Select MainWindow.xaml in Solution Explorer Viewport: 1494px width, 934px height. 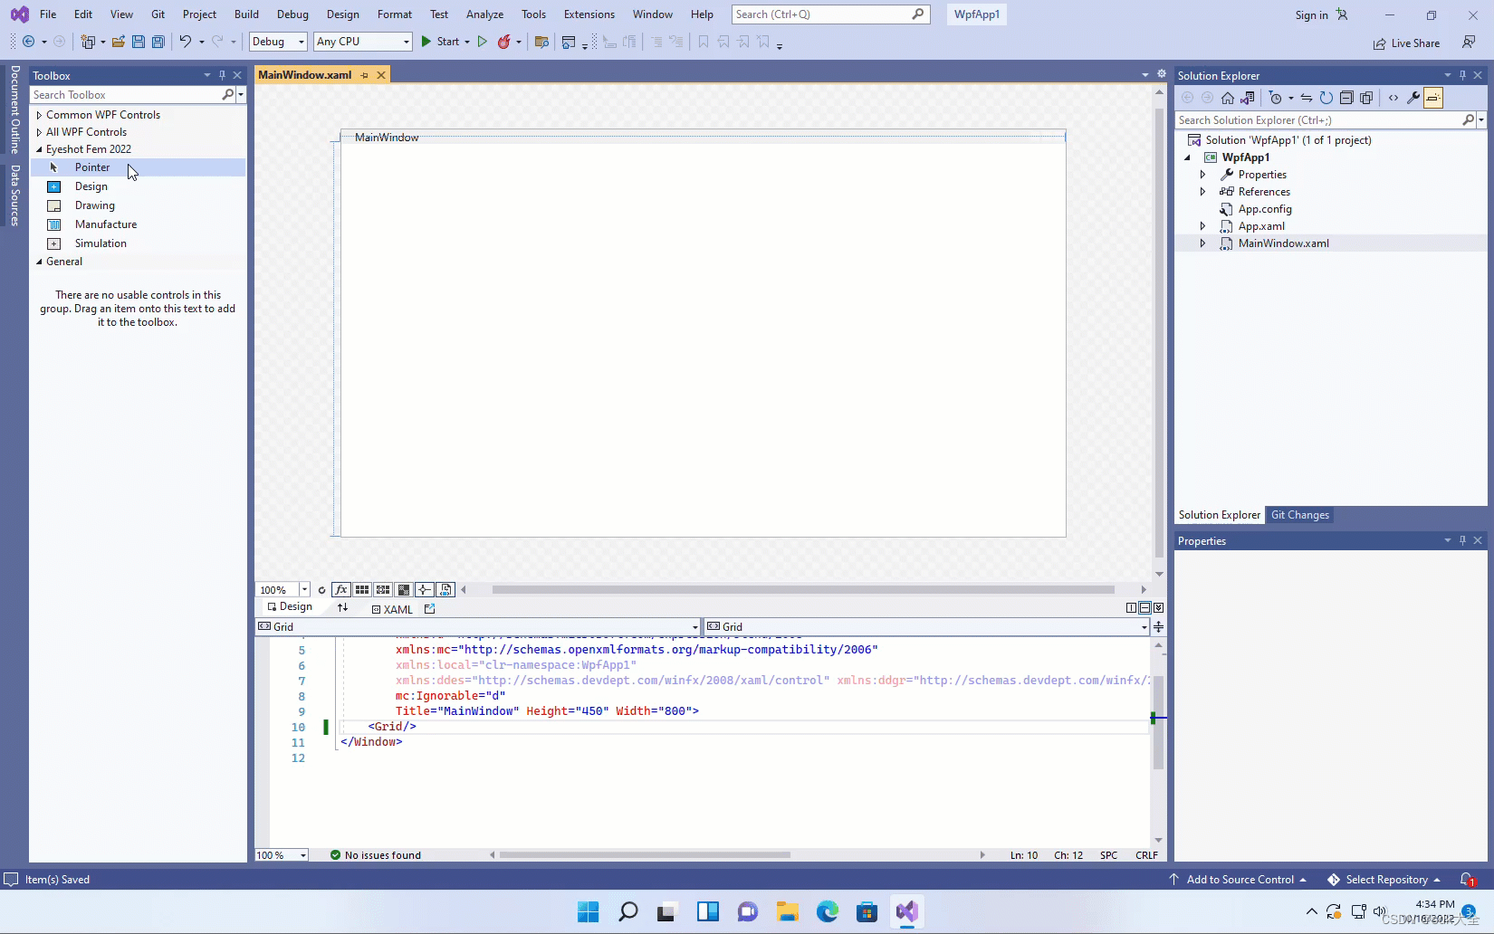click(1283, 243)
